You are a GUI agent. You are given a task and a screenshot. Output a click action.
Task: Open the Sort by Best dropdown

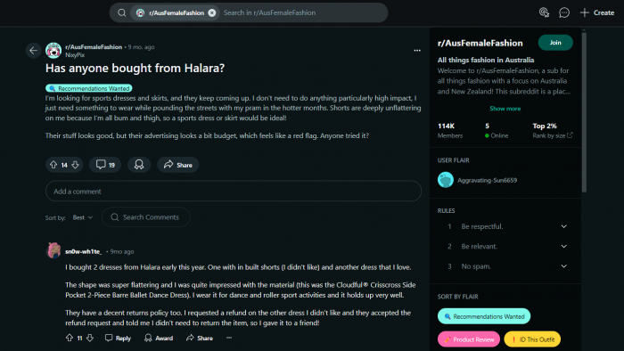click(x=82, y=217)
